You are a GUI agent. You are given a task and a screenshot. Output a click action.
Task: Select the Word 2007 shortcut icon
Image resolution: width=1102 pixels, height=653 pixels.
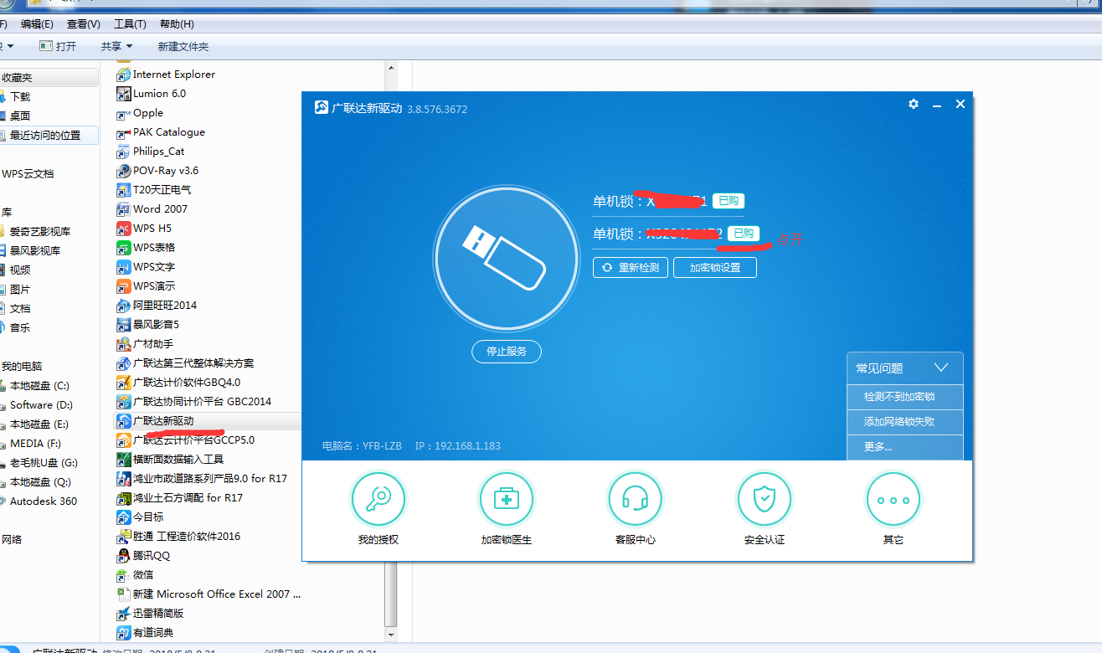point(124,209)
